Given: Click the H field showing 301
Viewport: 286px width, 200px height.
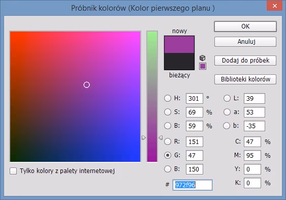Looking at the screenshot, I should [x=195, y=98].
